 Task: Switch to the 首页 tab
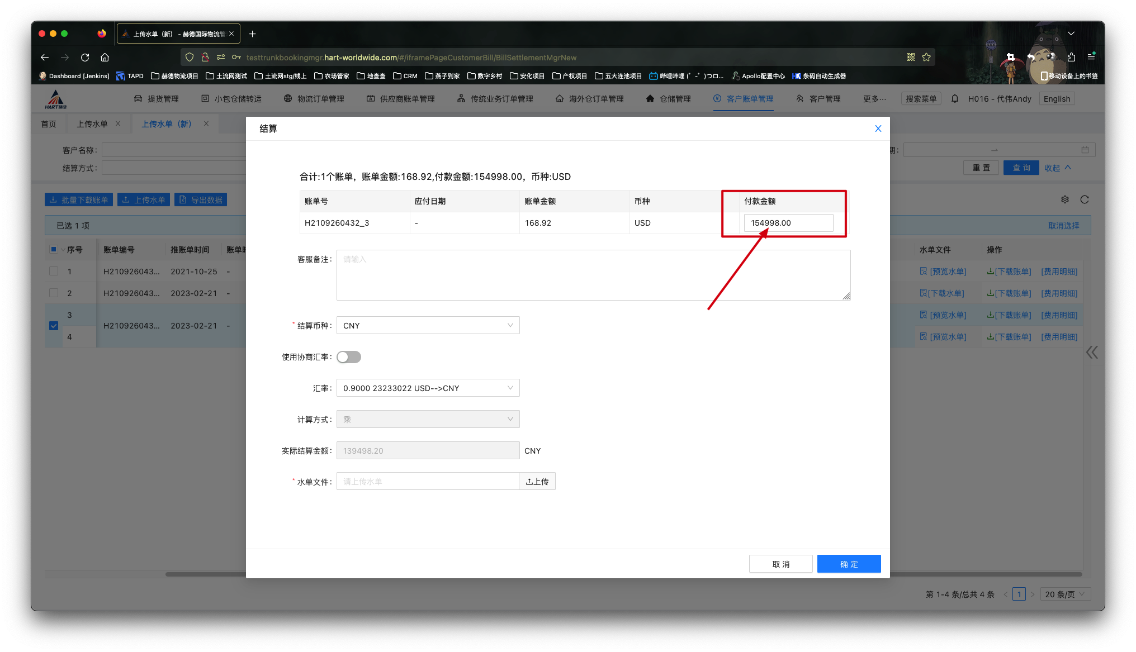[x=49, y=124]
